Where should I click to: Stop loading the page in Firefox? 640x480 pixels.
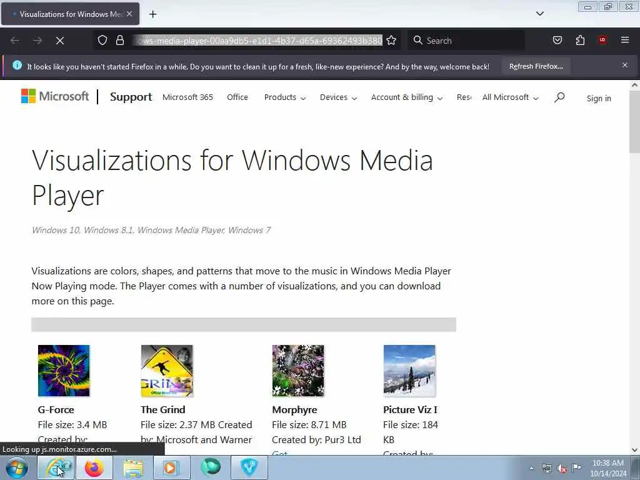pyautogui.click(x=60, y=41)
